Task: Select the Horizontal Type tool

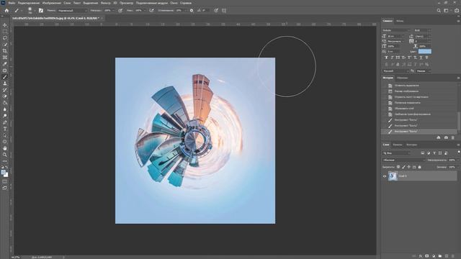Action: [5, 129]
